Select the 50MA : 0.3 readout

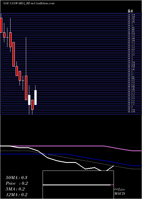[x=16, y=178]
